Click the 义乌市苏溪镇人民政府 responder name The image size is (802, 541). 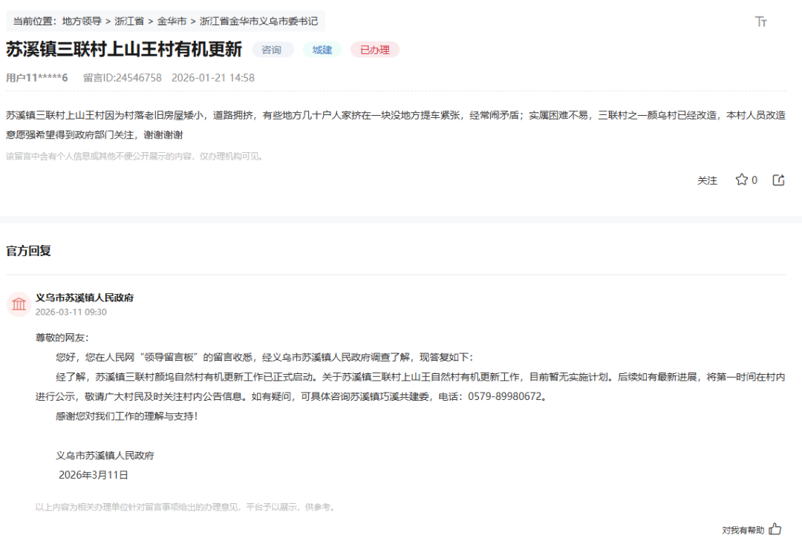(85, 298)
